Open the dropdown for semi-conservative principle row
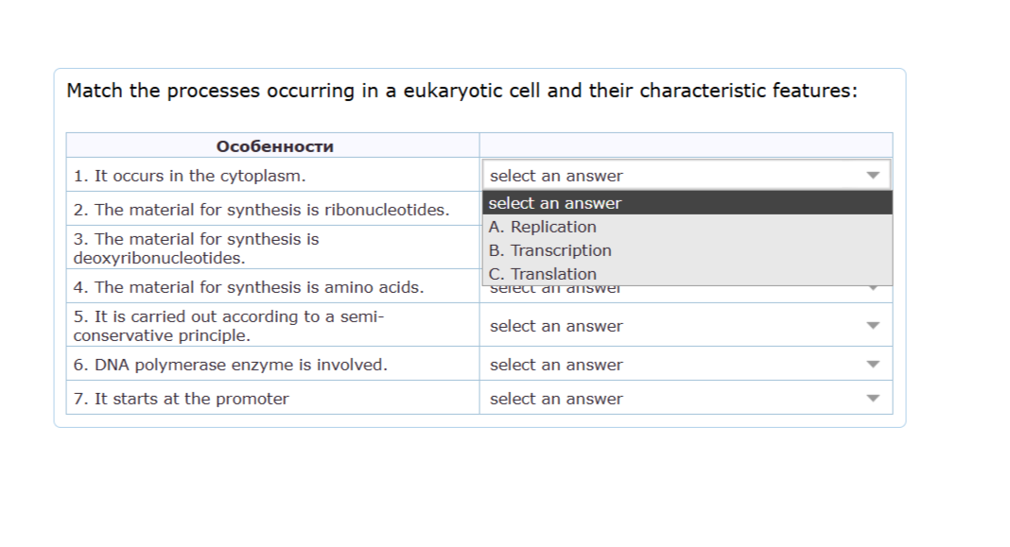This screenshot has width=1010, height=547. (687, 326)
